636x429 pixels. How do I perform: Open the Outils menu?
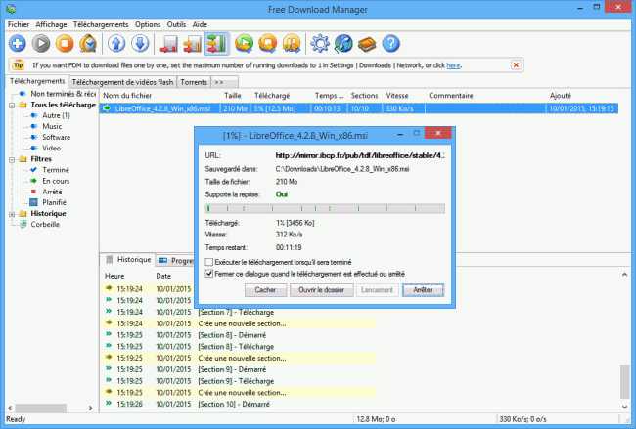point(176,24)
